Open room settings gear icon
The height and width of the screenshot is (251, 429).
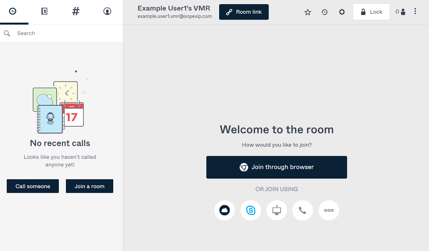(342, 12)
